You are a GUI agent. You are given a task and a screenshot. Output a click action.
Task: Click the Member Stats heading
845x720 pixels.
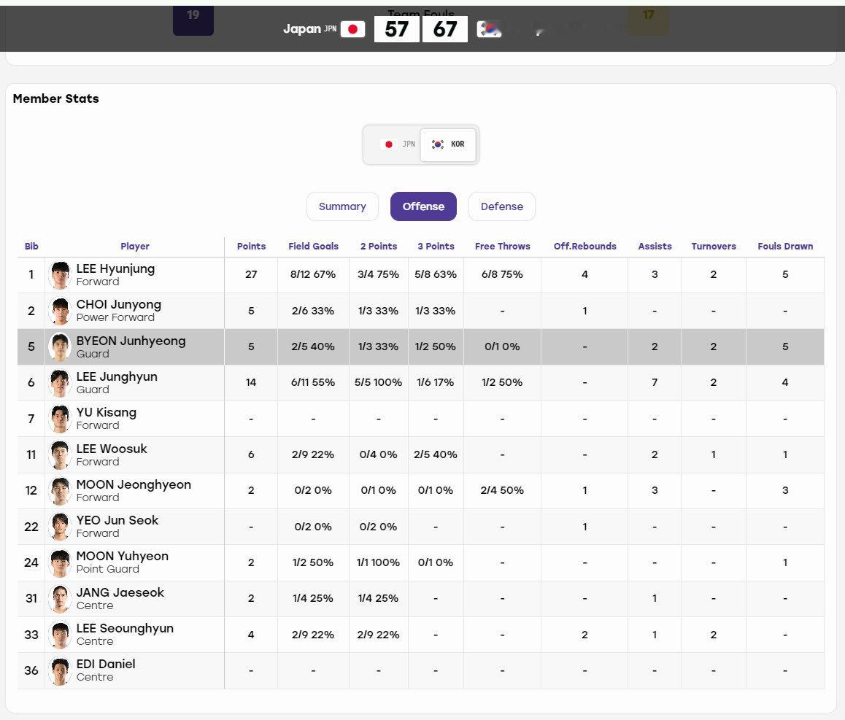point(56,98)
